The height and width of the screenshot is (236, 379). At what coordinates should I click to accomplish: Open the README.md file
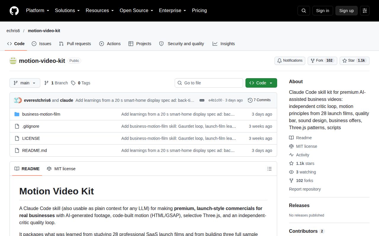pos(34,150)
